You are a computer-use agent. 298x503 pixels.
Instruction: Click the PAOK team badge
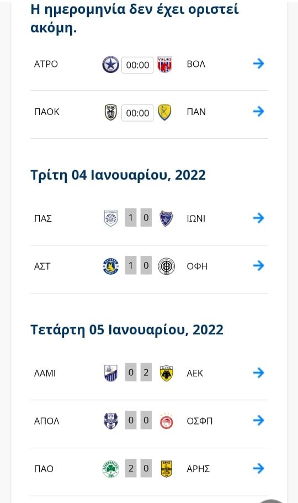[111, 112]
